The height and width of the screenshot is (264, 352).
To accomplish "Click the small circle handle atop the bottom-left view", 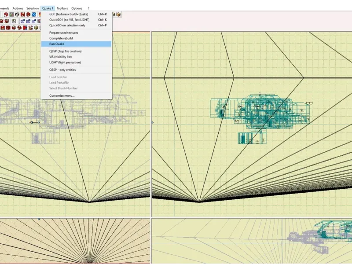I will tap(39, 219).
